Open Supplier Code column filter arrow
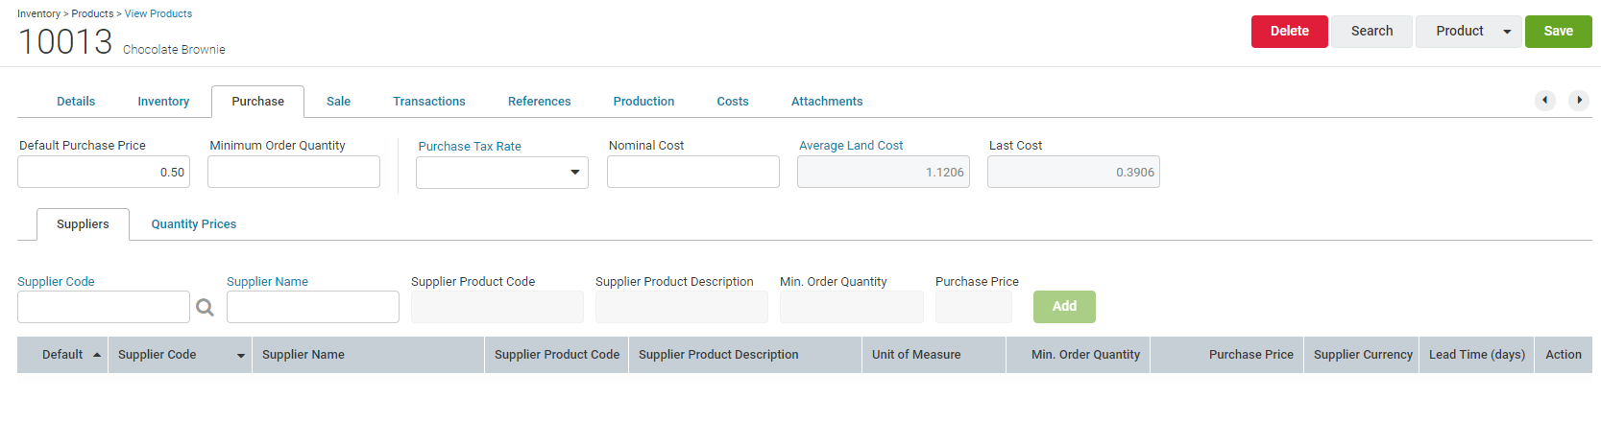 (x=240, y=355)
